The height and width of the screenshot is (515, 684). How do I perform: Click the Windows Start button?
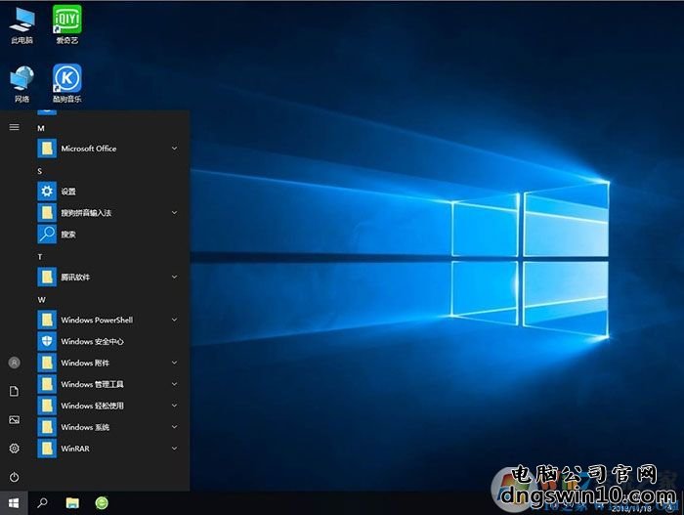[14, 503]
